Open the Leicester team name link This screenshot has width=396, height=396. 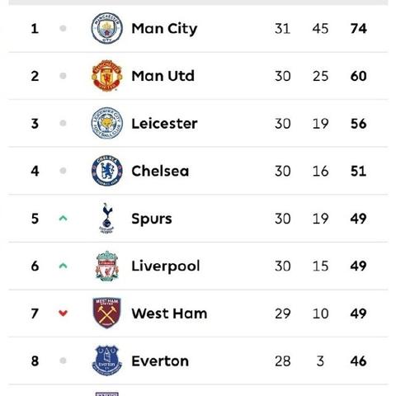point(164,124)
